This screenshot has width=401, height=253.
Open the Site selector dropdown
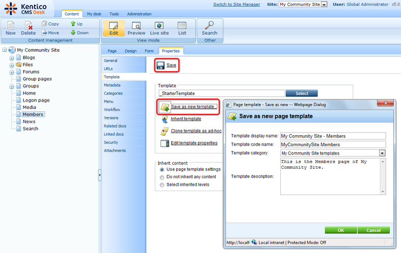pos(324,5)
